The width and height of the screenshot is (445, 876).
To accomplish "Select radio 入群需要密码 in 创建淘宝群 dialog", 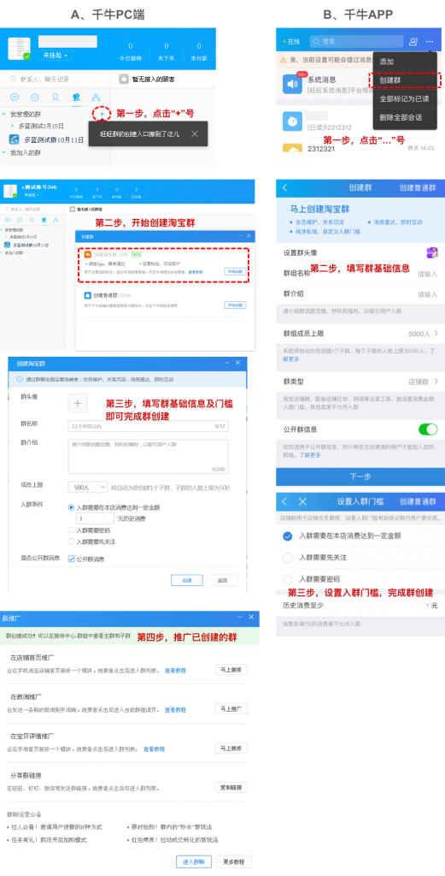I will coord(71,530).
